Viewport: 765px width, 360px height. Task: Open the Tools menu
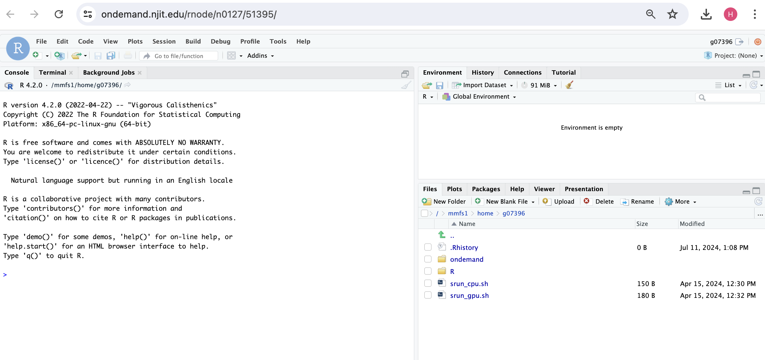278,41
